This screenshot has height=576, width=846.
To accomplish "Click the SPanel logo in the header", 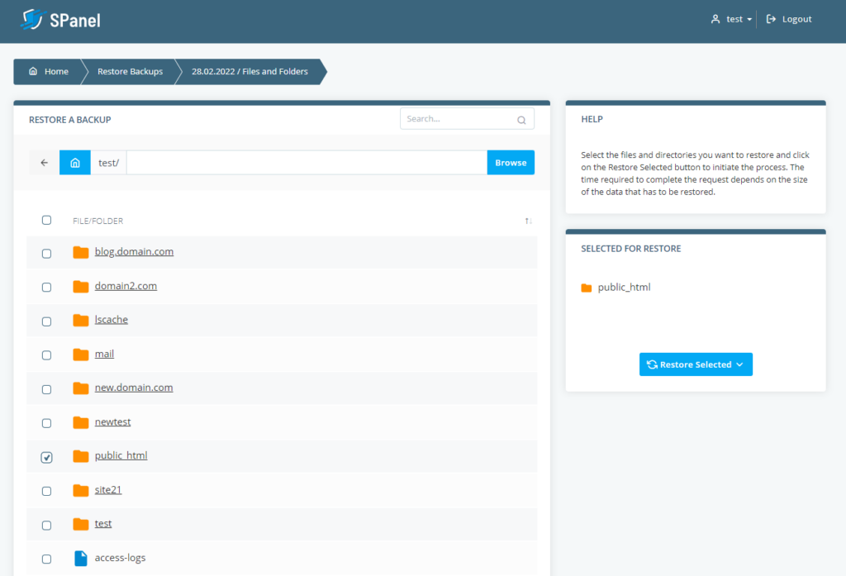I will pos(59,18).
